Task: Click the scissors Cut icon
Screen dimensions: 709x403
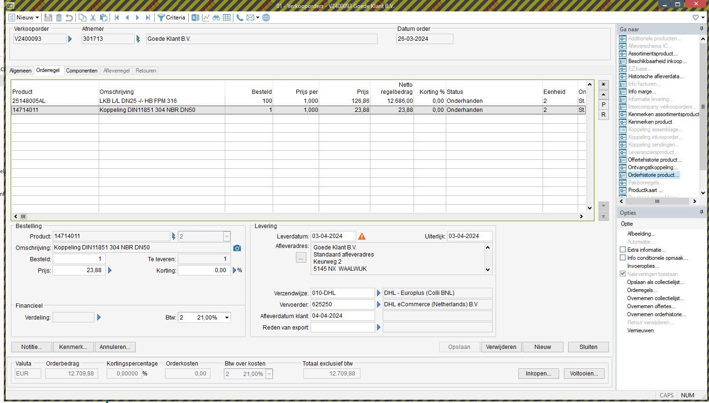Action: coord(93,18)
